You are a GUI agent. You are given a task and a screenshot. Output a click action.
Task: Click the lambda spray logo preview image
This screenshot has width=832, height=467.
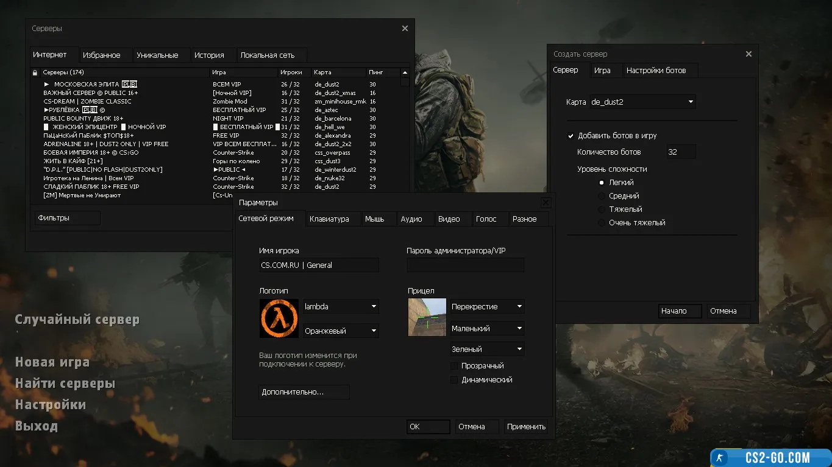[x=279, y=318]
